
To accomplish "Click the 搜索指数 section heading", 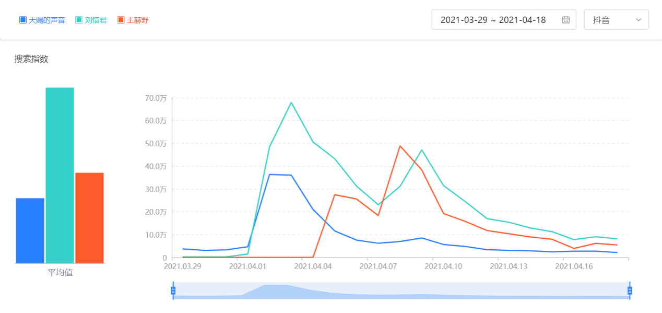I will [x=31, y=59].
